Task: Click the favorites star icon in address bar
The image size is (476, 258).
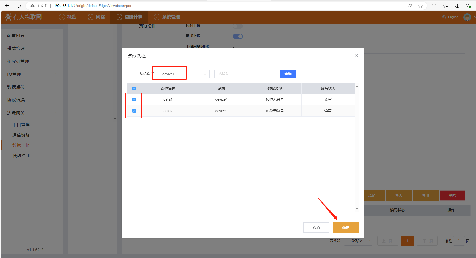Action: [420, 6]
